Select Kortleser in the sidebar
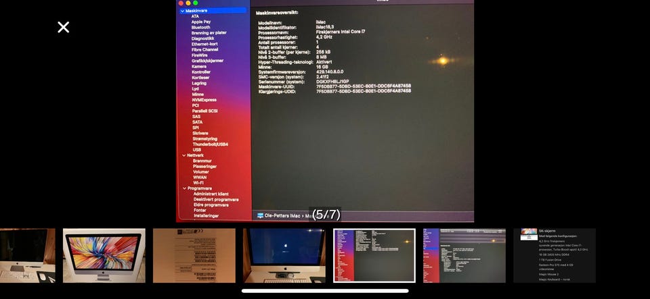 point(200,77)
